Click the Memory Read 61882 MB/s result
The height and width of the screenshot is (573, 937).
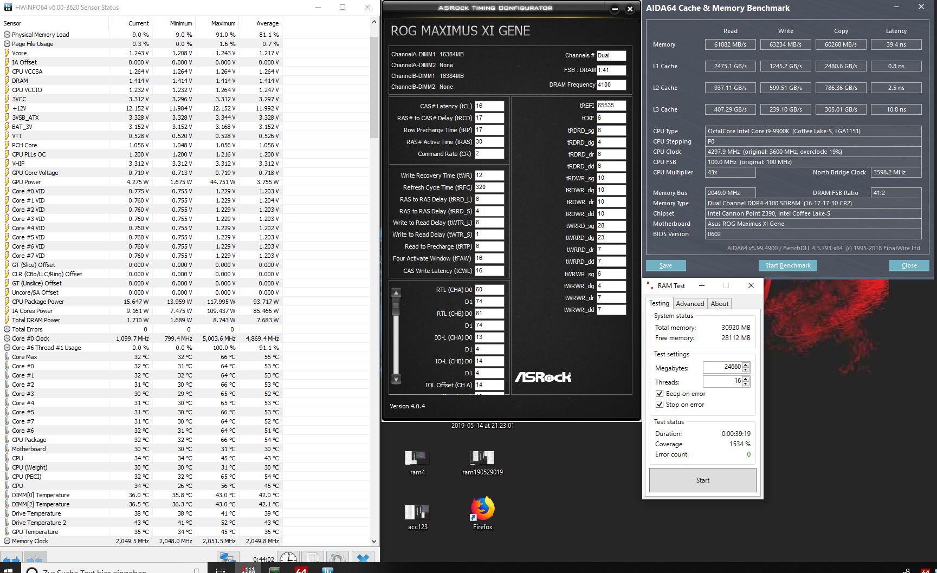click(730, 44)
